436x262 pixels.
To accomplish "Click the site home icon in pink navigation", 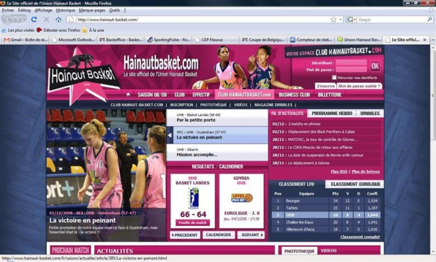I will coord(128,95).
